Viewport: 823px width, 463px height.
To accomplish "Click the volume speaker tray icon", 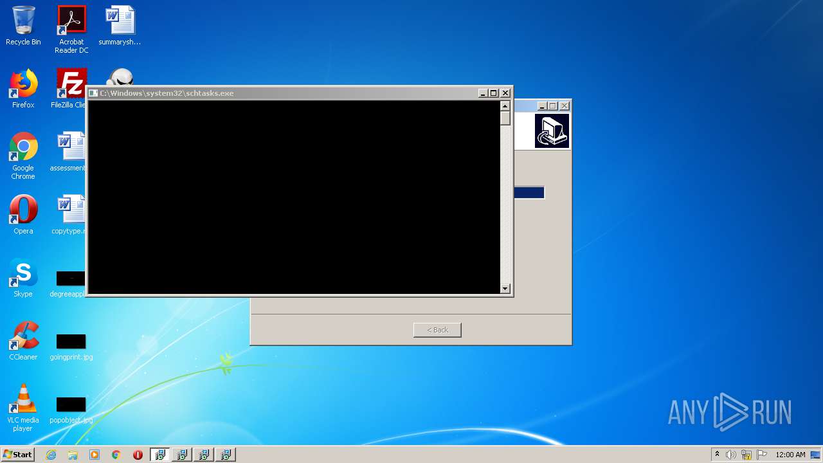I will (731, 455).
